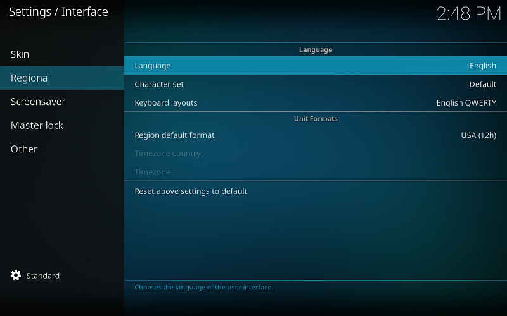Click the Unit Formats section header

[316, 119]
